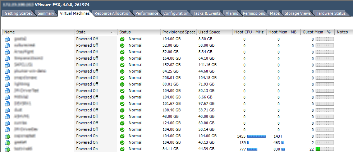Select the VM icon in the 8.30 GB used row
Image resolution: width=353 pixels, height=152 pixels.
click(8, 39)
